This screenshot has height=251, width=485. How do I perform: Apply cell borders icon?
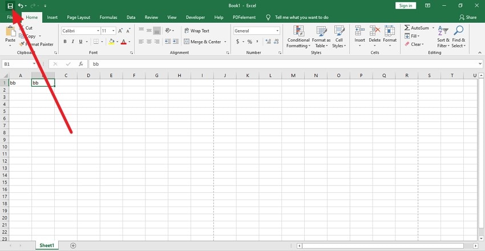tap(96, 42)
